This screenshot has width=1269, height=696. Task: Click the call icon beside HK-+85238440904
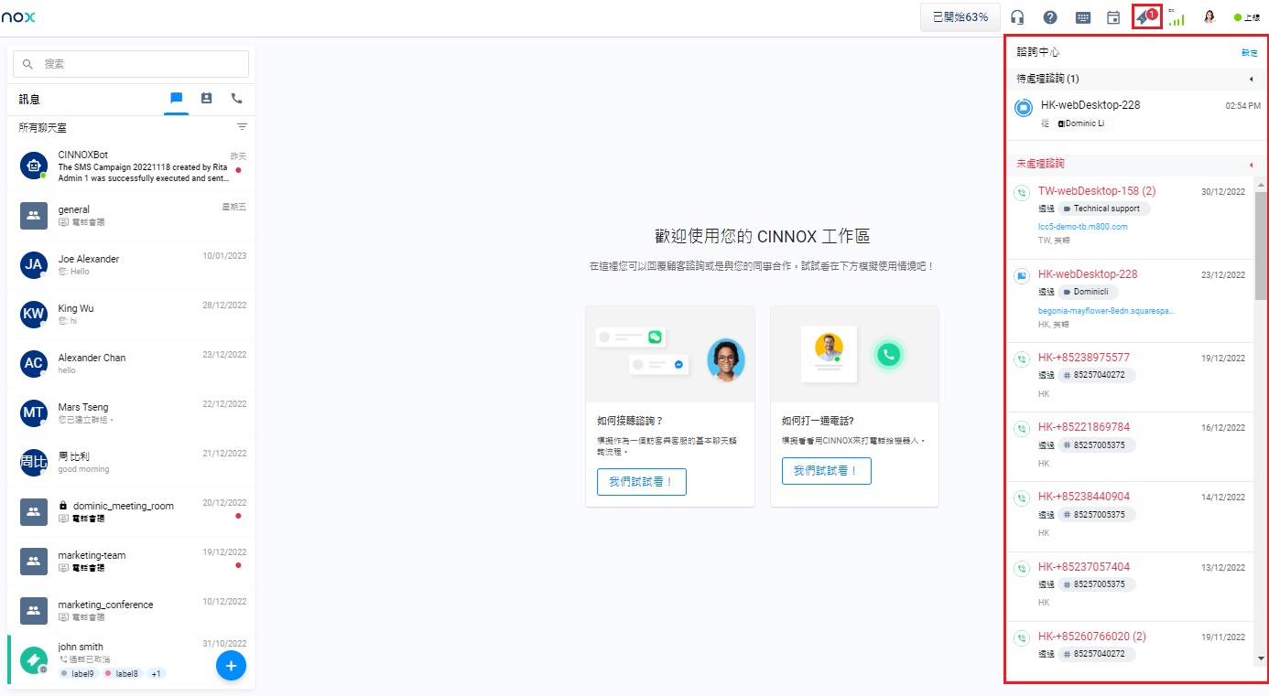tap(1022, 498)
